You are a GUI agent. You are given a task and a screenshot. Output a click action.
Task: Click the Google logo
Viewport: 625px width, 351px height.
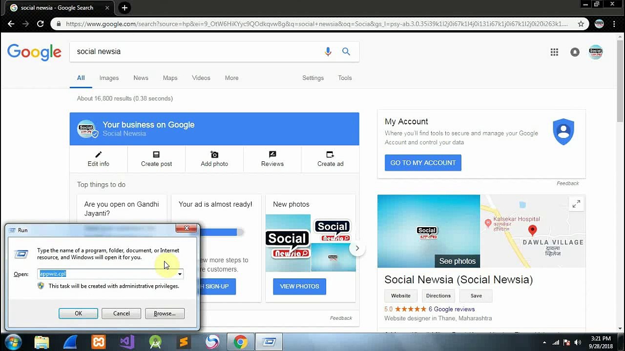tap(34, 52)
